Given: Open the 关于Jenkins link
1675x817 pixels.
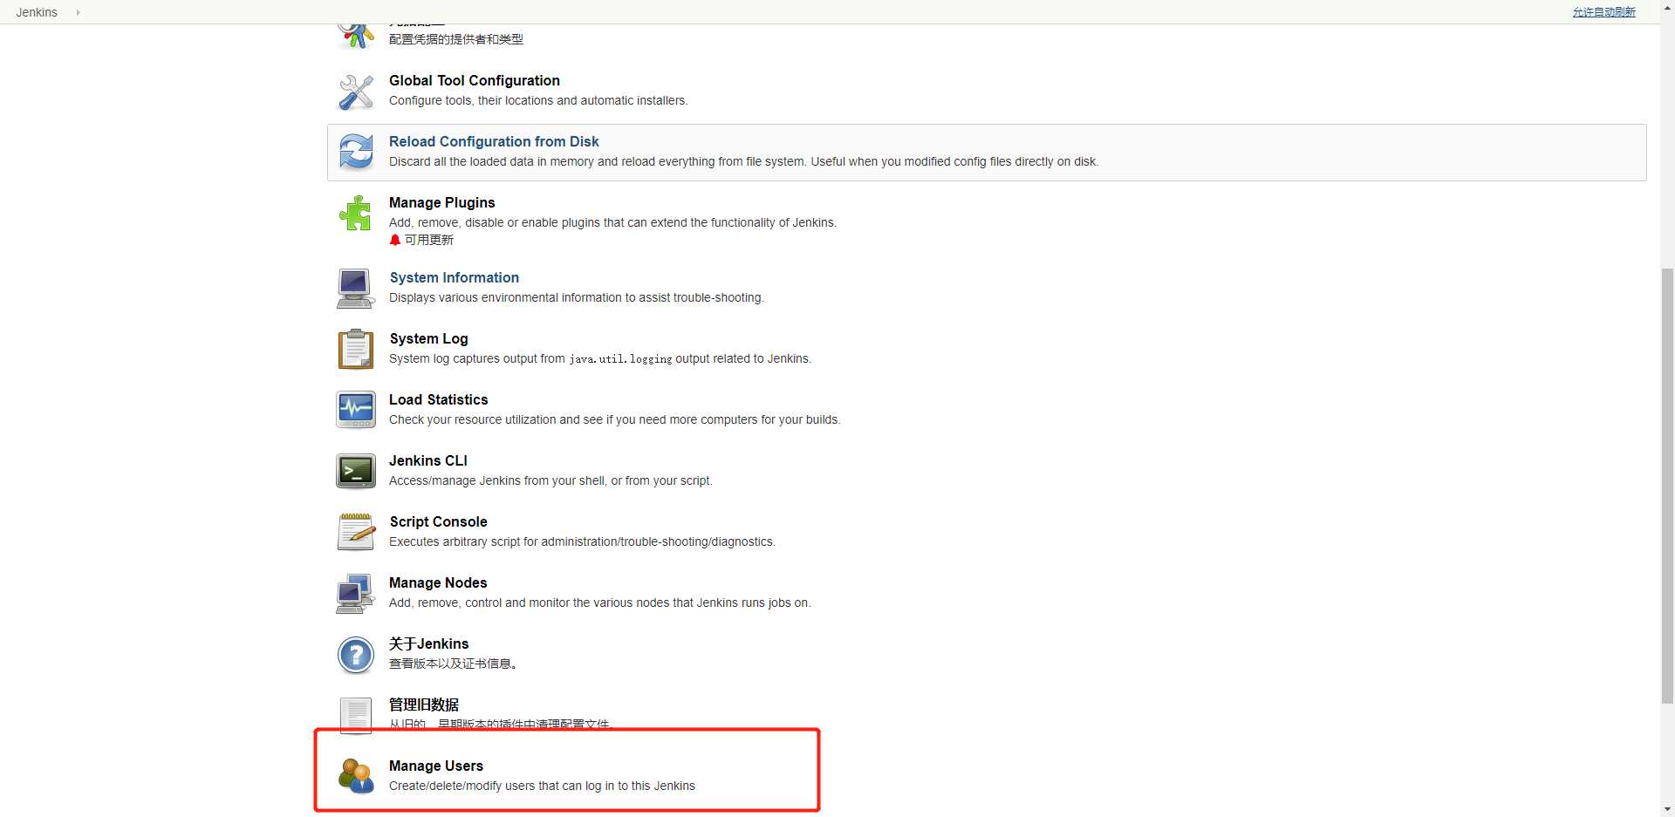Looking at the screenshot, I should [428, 643].
